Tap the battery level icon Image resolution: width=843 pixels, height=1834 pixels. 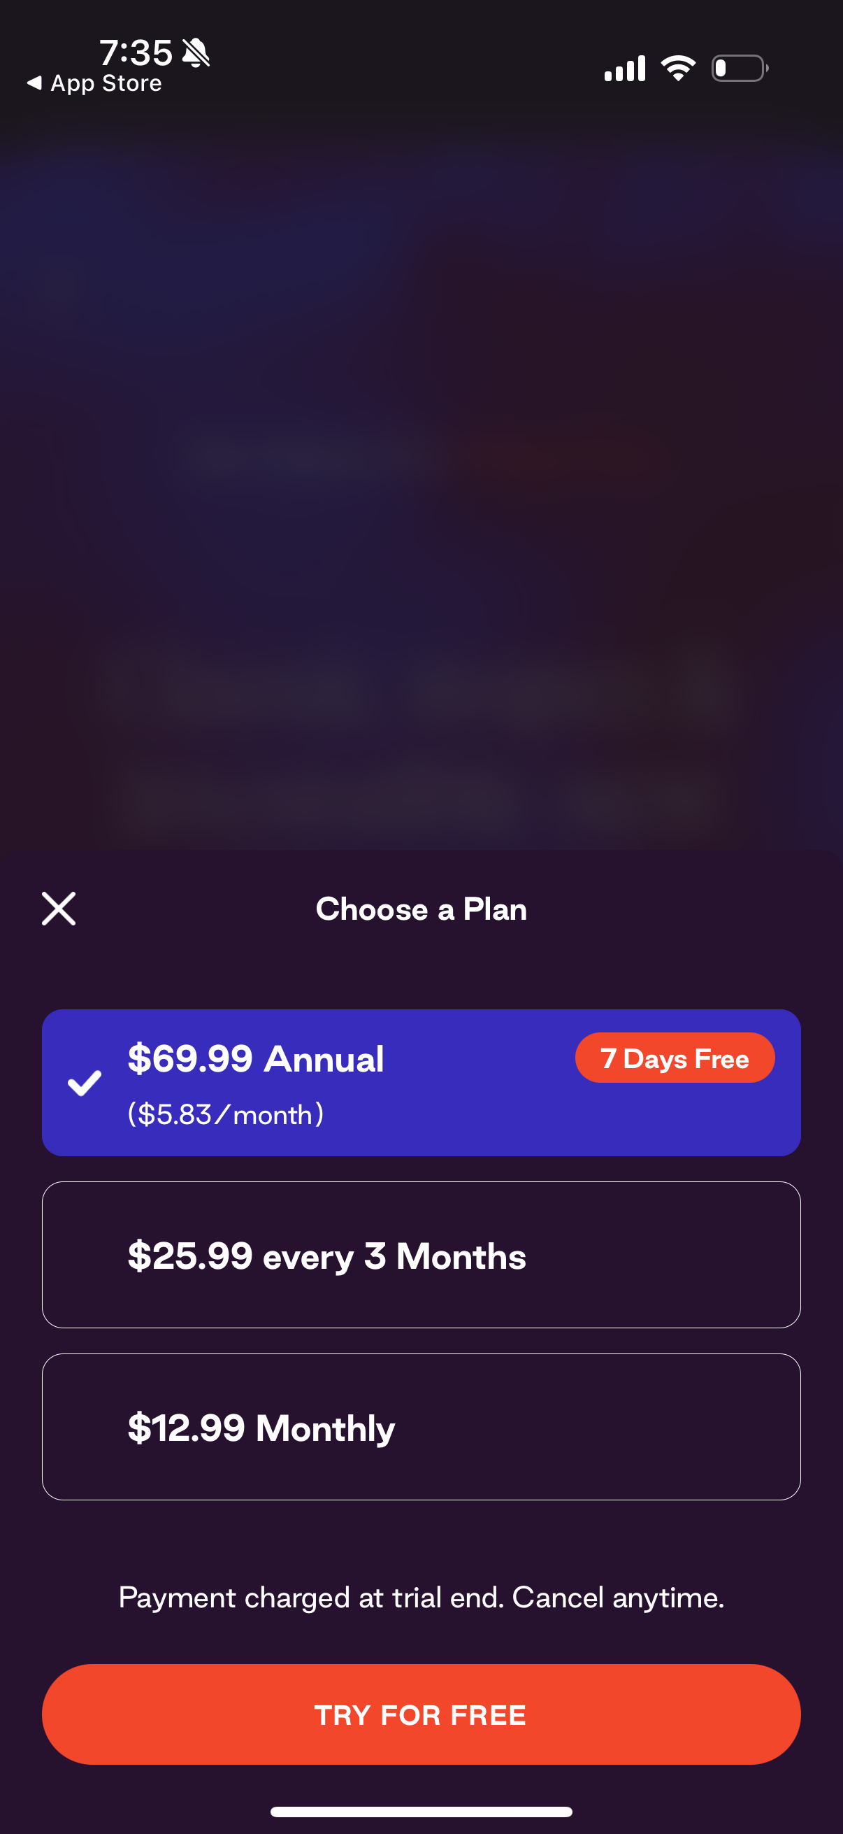coord(740,69)
